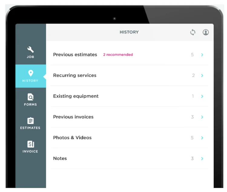The image size is (227, 192).
Task: Select the History location pin icon
Action: click(x=31, y=73)
